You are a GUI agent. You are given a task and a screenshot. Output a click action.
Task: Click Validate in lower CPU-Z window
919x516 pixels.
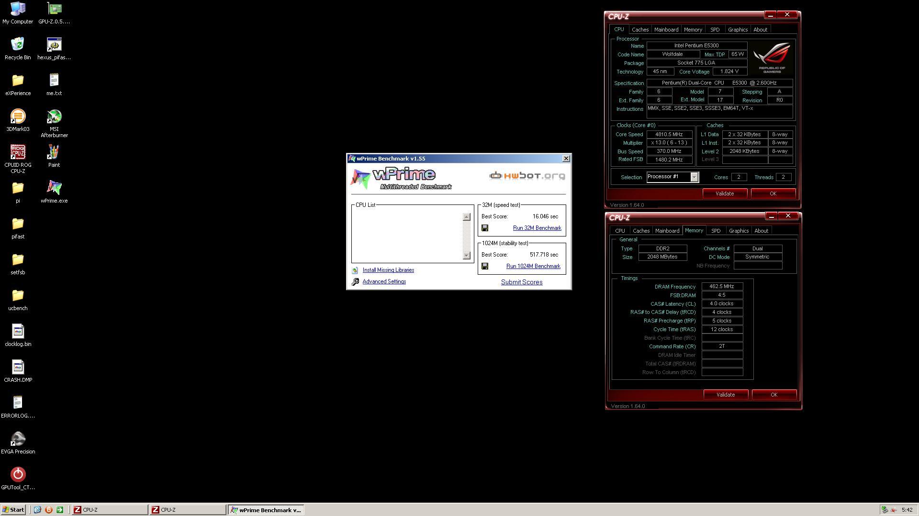coord(726,395)
